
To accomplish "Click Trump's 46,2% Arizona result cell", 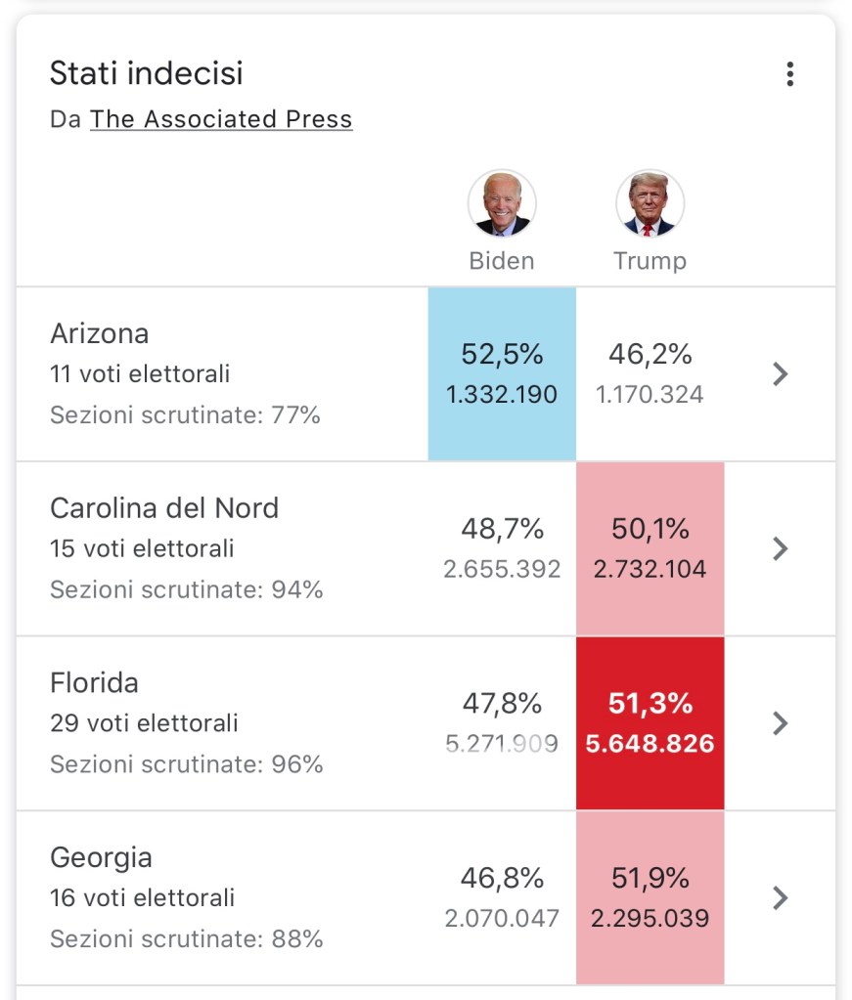I will click(650, 374).
